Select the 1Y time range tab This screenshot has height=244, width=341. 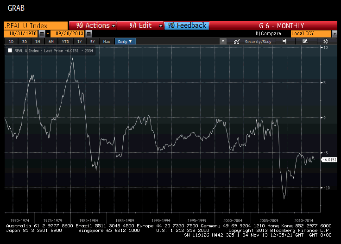tap(80, 42)
